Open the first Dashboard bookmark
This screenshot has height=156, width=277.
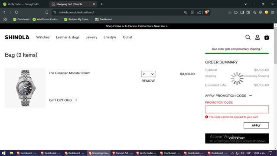21,19
